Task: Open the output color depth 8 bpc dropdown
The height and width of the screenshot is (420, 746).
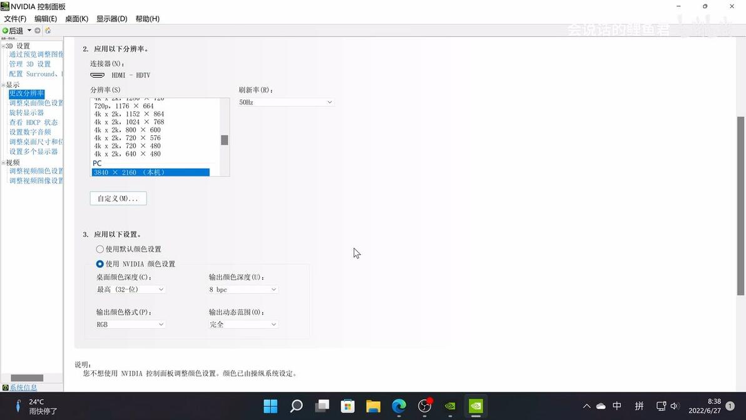Action: point(243,289)
